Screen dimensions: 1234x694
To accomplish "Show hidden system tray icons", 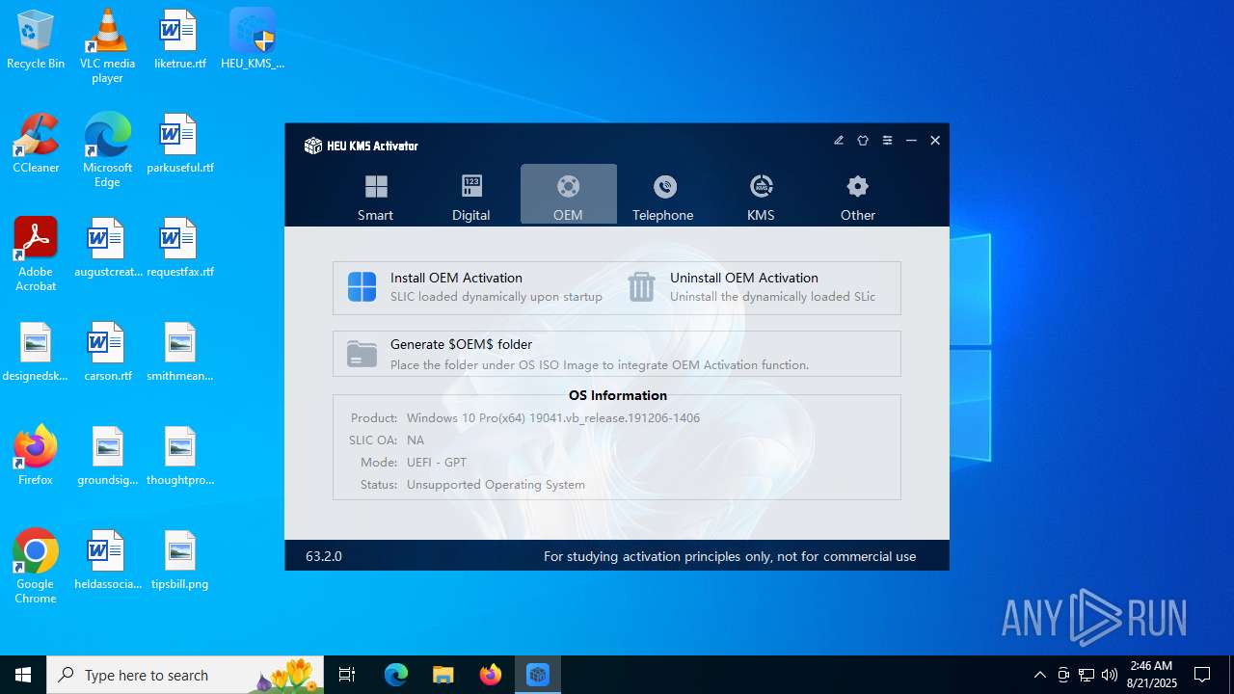I will pyautogui.click(x=1039, y=675).
